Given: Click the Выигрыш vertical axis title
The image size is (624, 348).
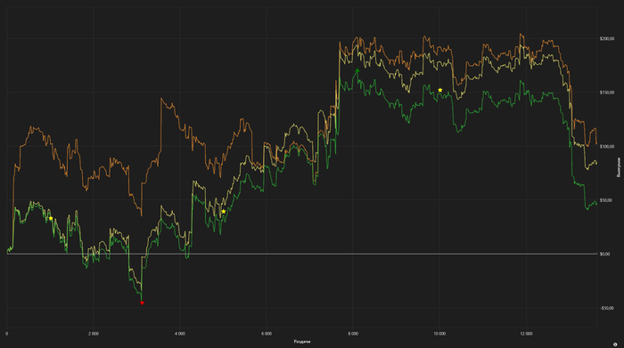Looking at the screenshot, I should point(619,167).
